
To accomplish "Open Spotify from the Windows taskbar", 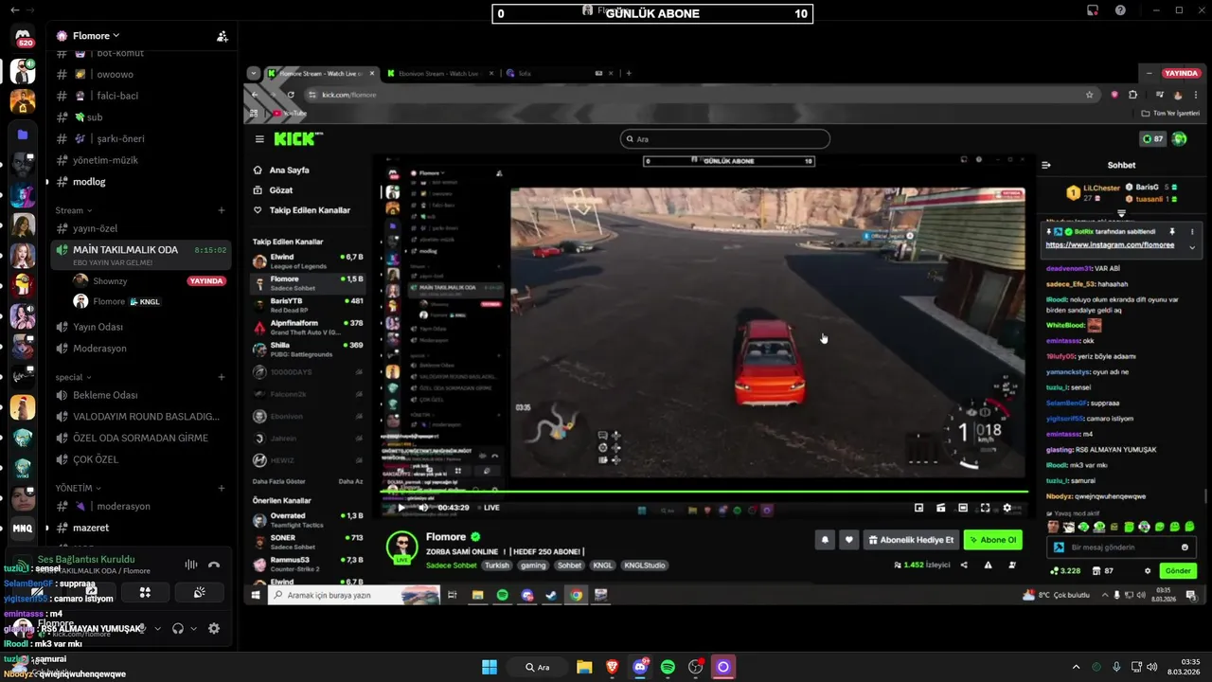I will pyautogui.click(x=668, y=667).
